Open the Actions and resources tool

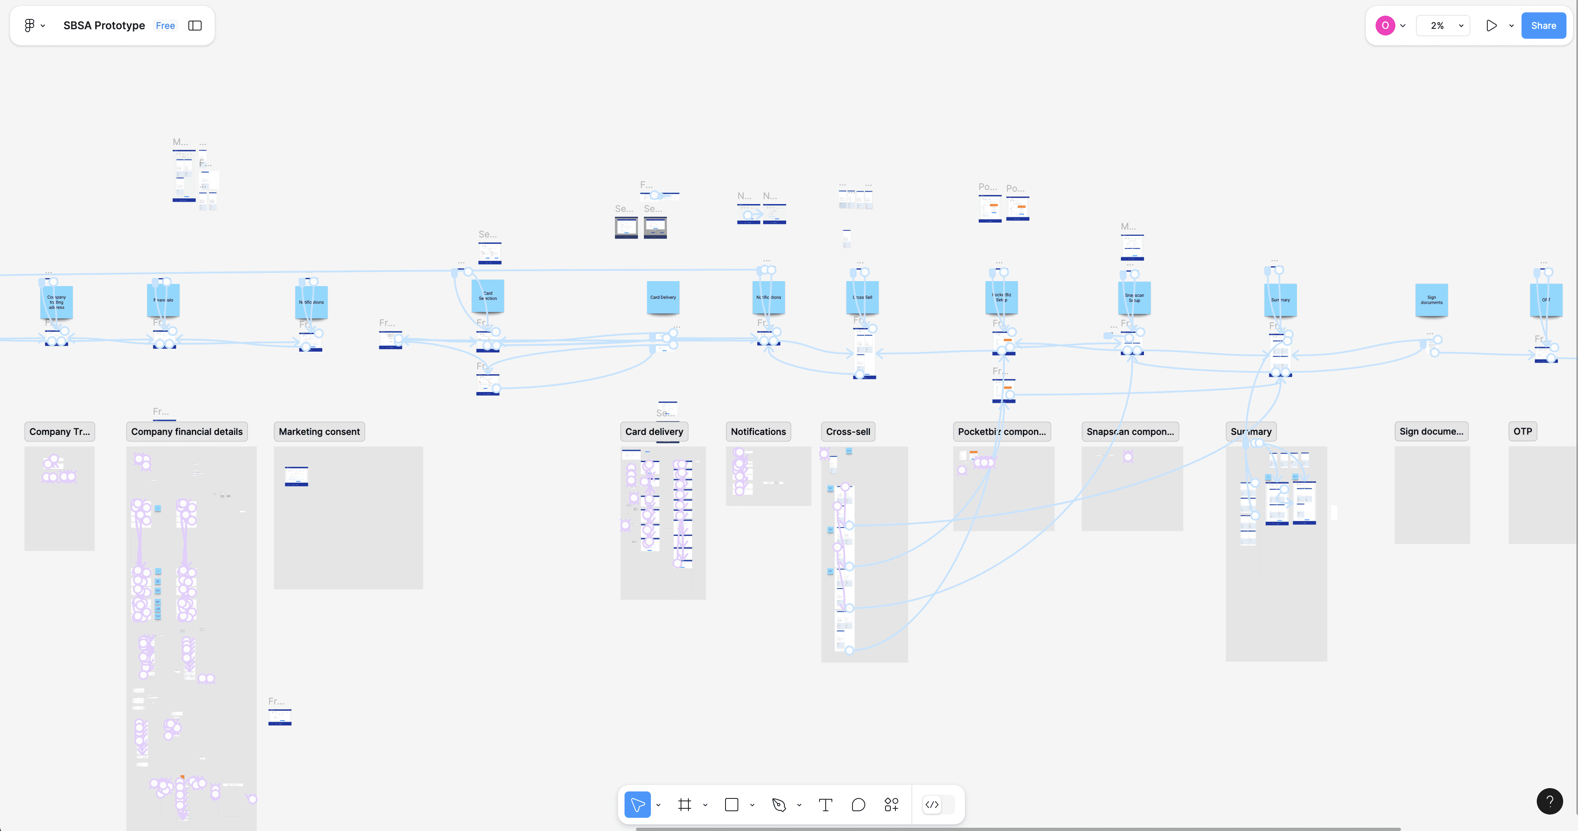[x=891, y=805]
